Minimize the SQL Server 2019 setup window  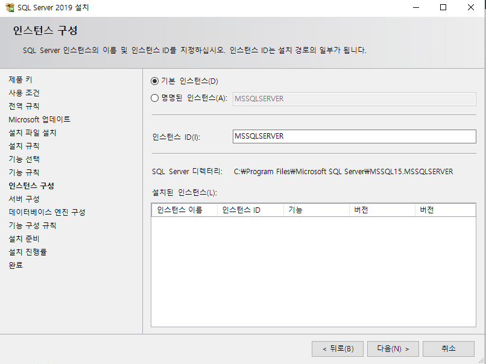416,7
